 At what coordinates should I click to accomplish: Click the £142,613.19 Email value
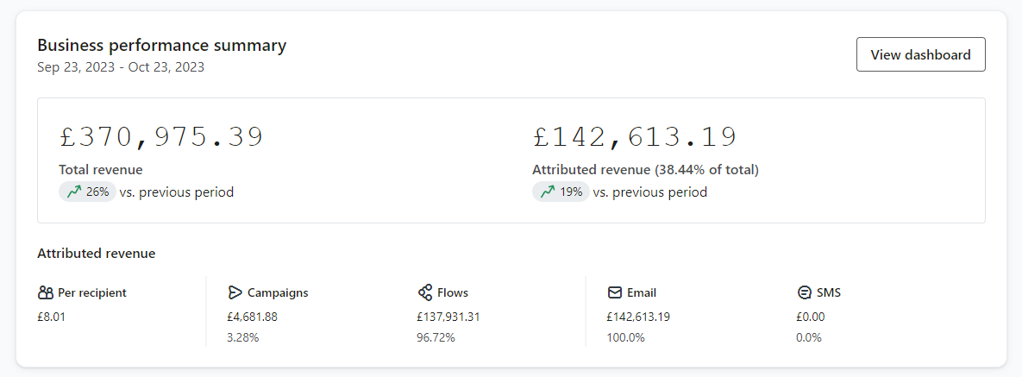click(x=638, y=317)
